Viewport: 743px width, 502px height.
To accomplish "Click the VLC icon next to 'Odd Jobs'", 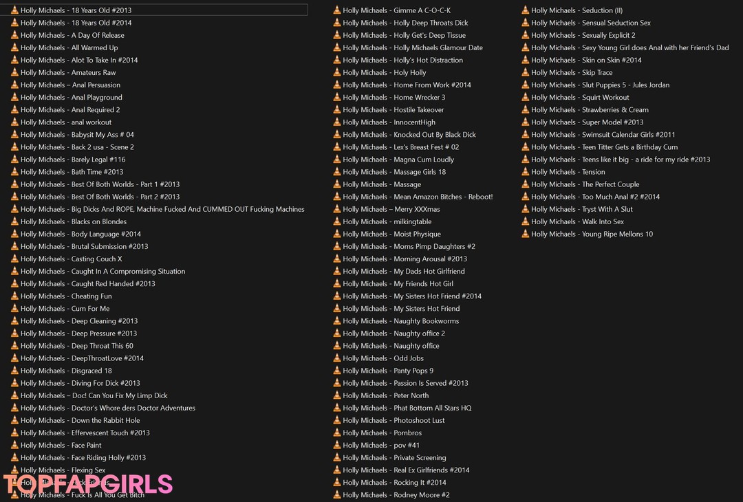I will click(x=337, y=358).
